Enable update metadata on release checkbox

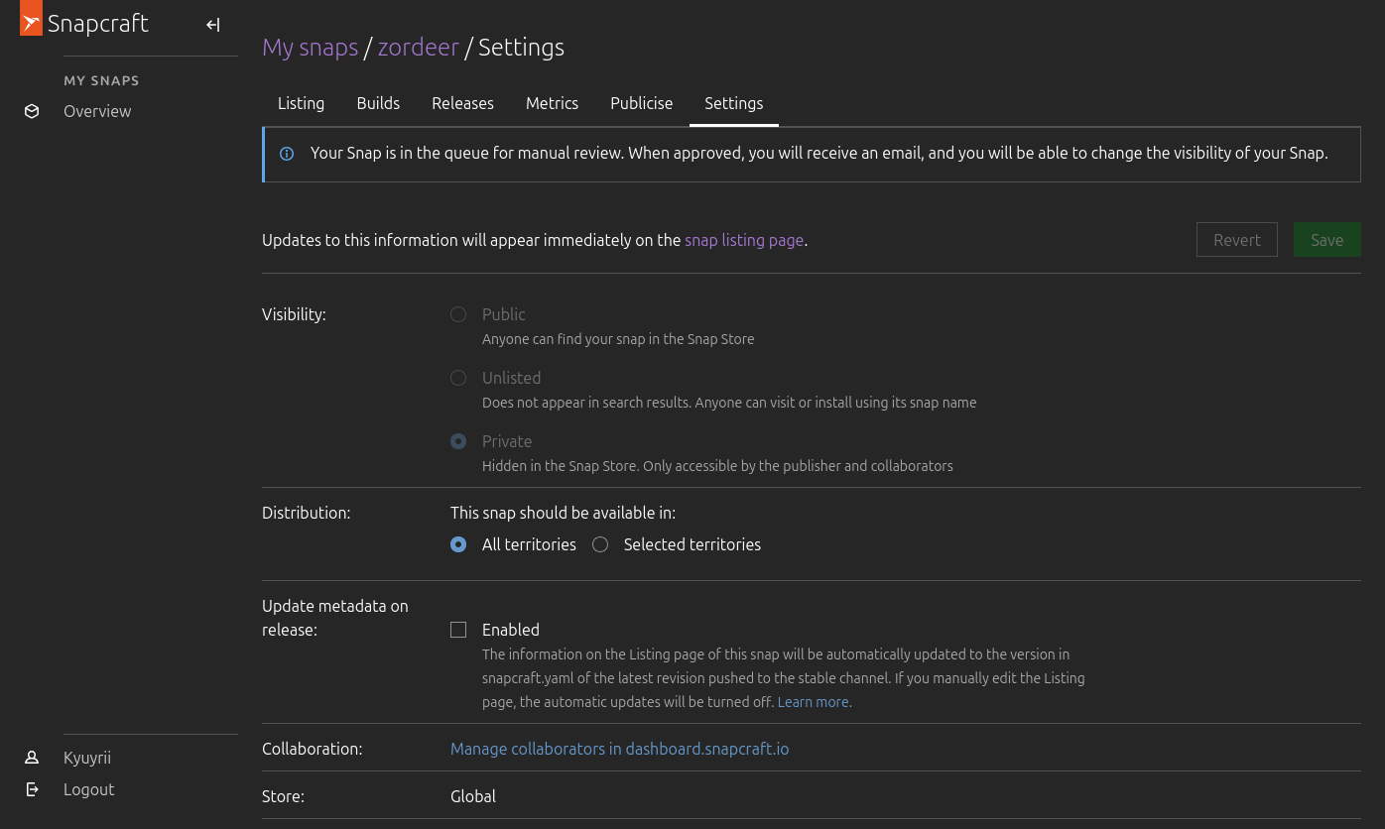(x=458, y=630)
